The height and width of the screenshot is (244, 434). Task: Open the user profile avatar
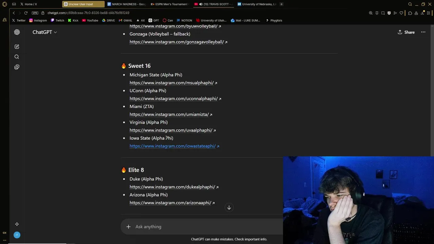(17, 235)
